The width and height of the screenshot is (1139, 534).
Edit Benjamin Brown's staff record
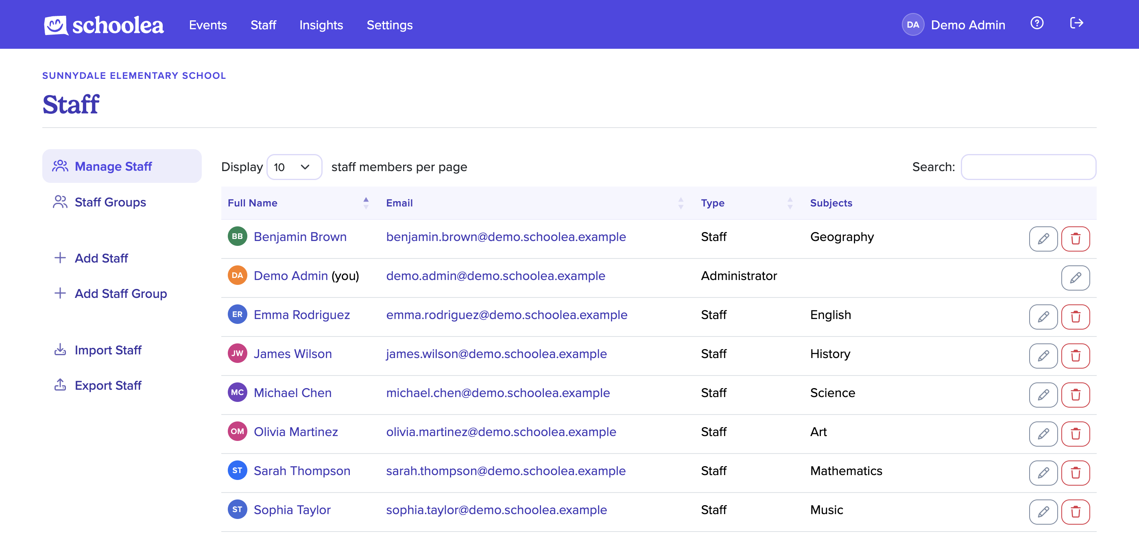(x=1043, y=239)
